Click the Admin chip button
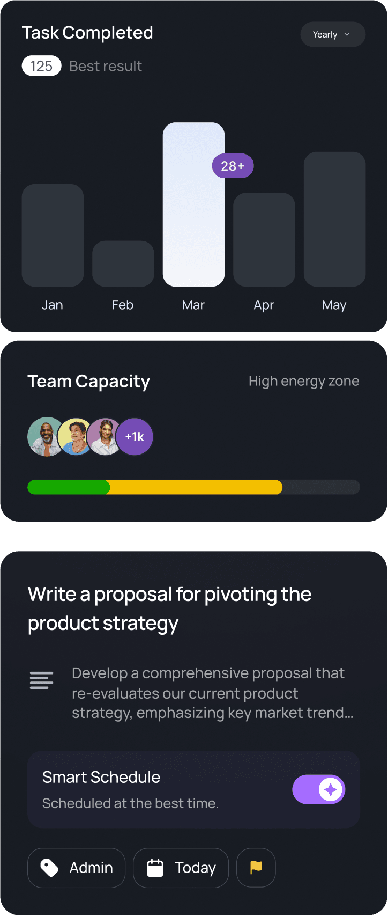This screenshot has width=388, height=916. tap(76, 868)
